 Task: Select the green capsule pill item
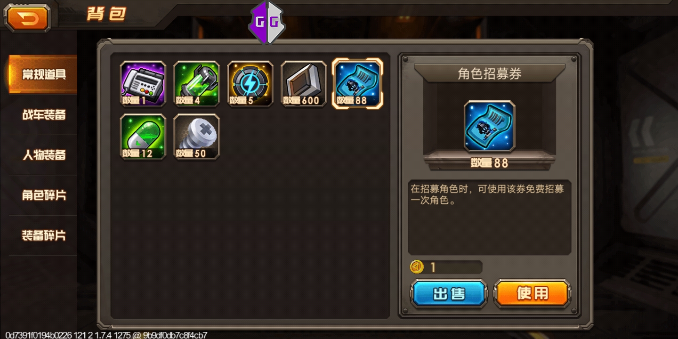[x=143, y=137]
